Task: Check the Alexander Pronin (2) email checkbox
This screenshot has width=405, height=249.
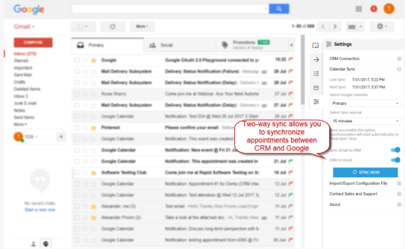Action: tap(77, 217)
